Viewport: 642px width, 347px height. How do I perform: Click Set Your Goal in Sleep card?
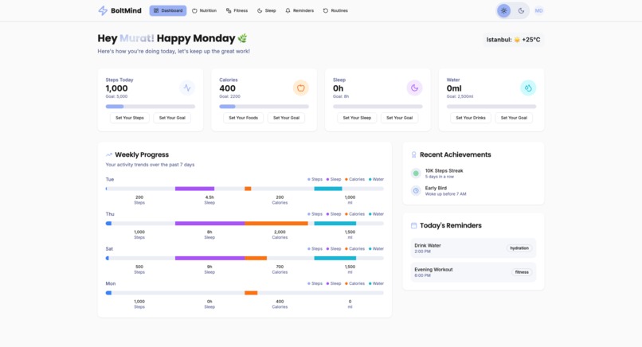[400, 118]
